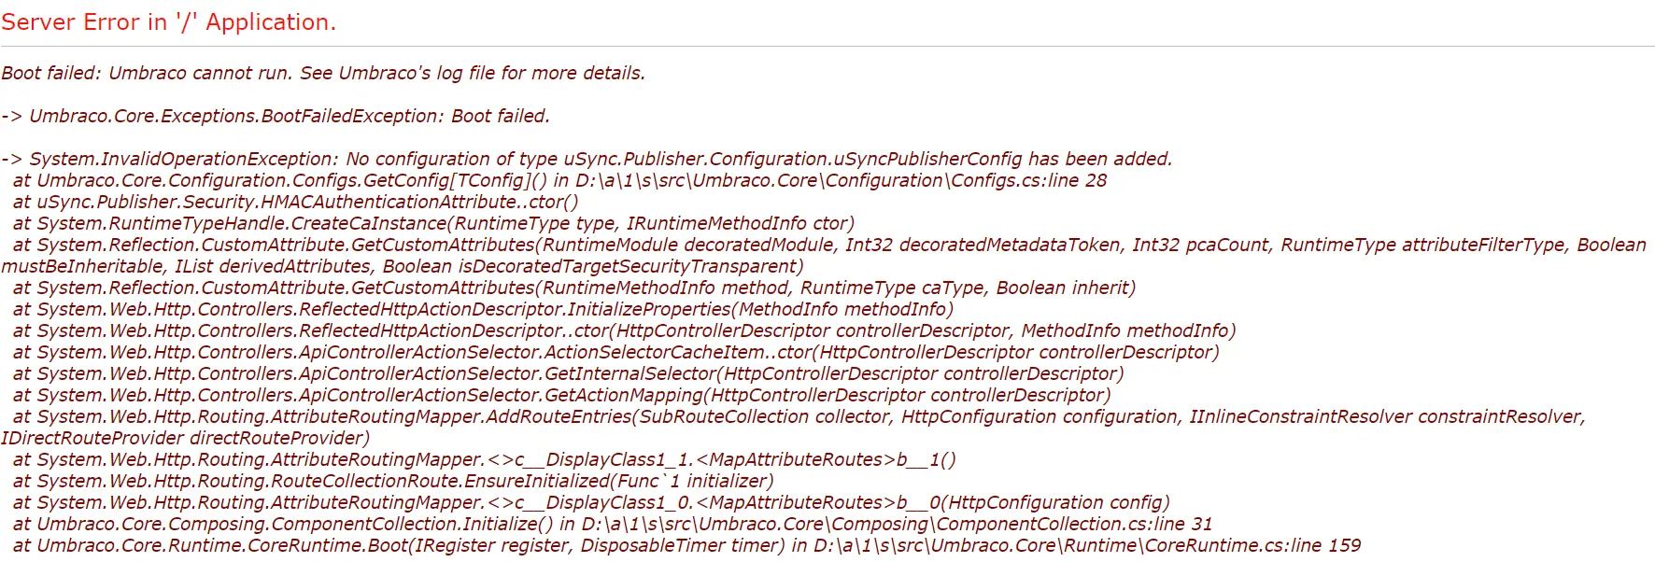Select the ApiControllerActionSelector.GetInternalSelector line
This screenshot has height=562, width=1655.
568,373
